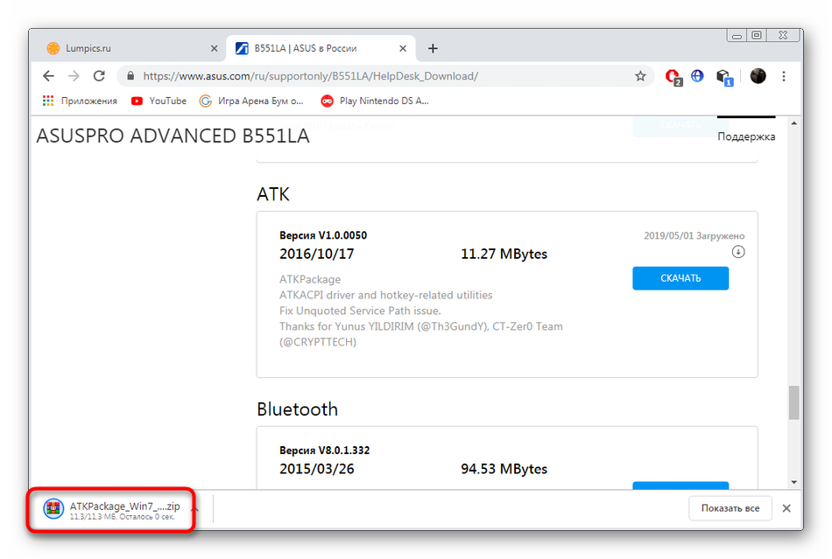Bookmark this page with the star icon
Viewport: 832px width, 559px height.
[x=640, y=76]
